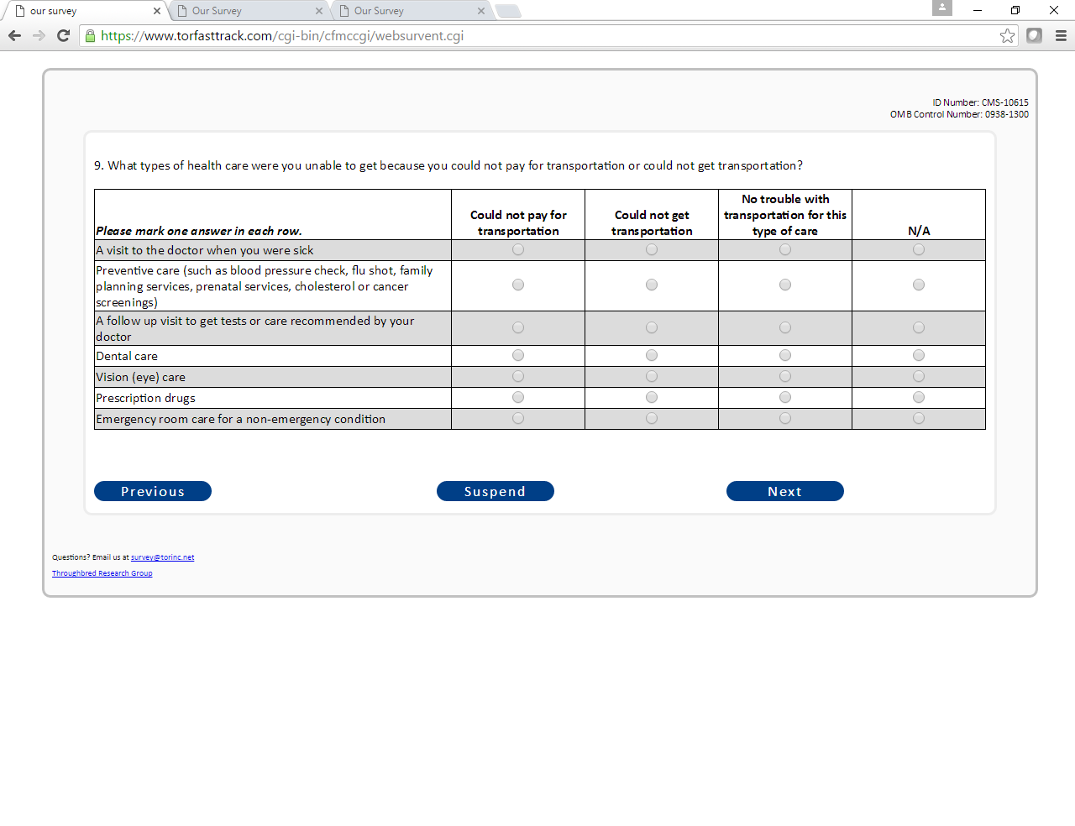Click the green padlock security icon
The width and height of the screenshot is (1075, 826).
tap(91, 35)
